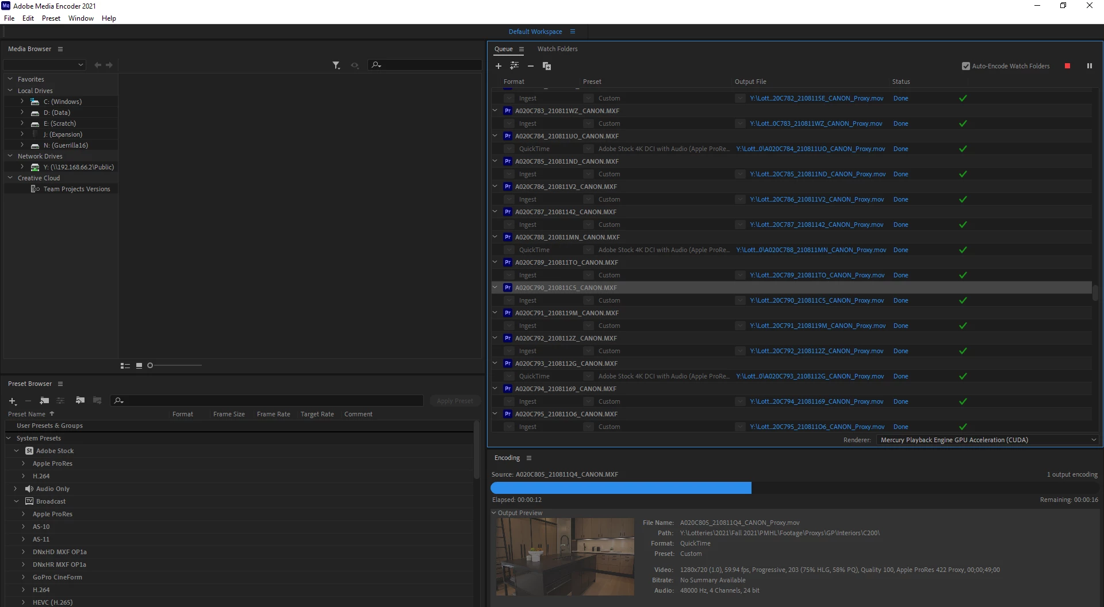Open the Default Workspace menu icon
Viewport: 1104px width, 607px height.
[573, 32]
